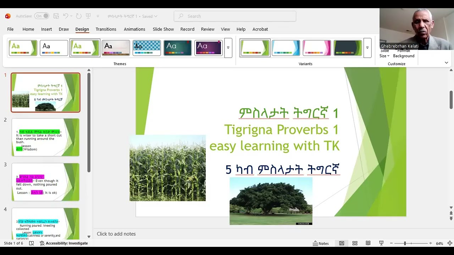454x255 pixels.
Task: Click the slide panel scroll down arrow
Action: point(89,237)
